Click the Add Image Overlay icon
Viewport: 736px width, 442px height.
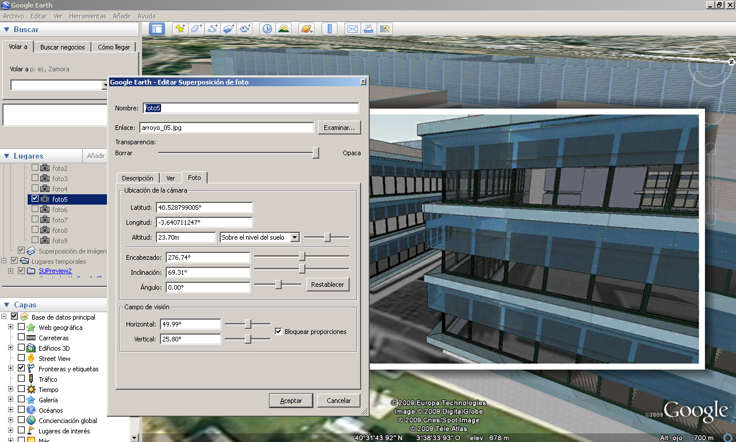pos(229,29)
